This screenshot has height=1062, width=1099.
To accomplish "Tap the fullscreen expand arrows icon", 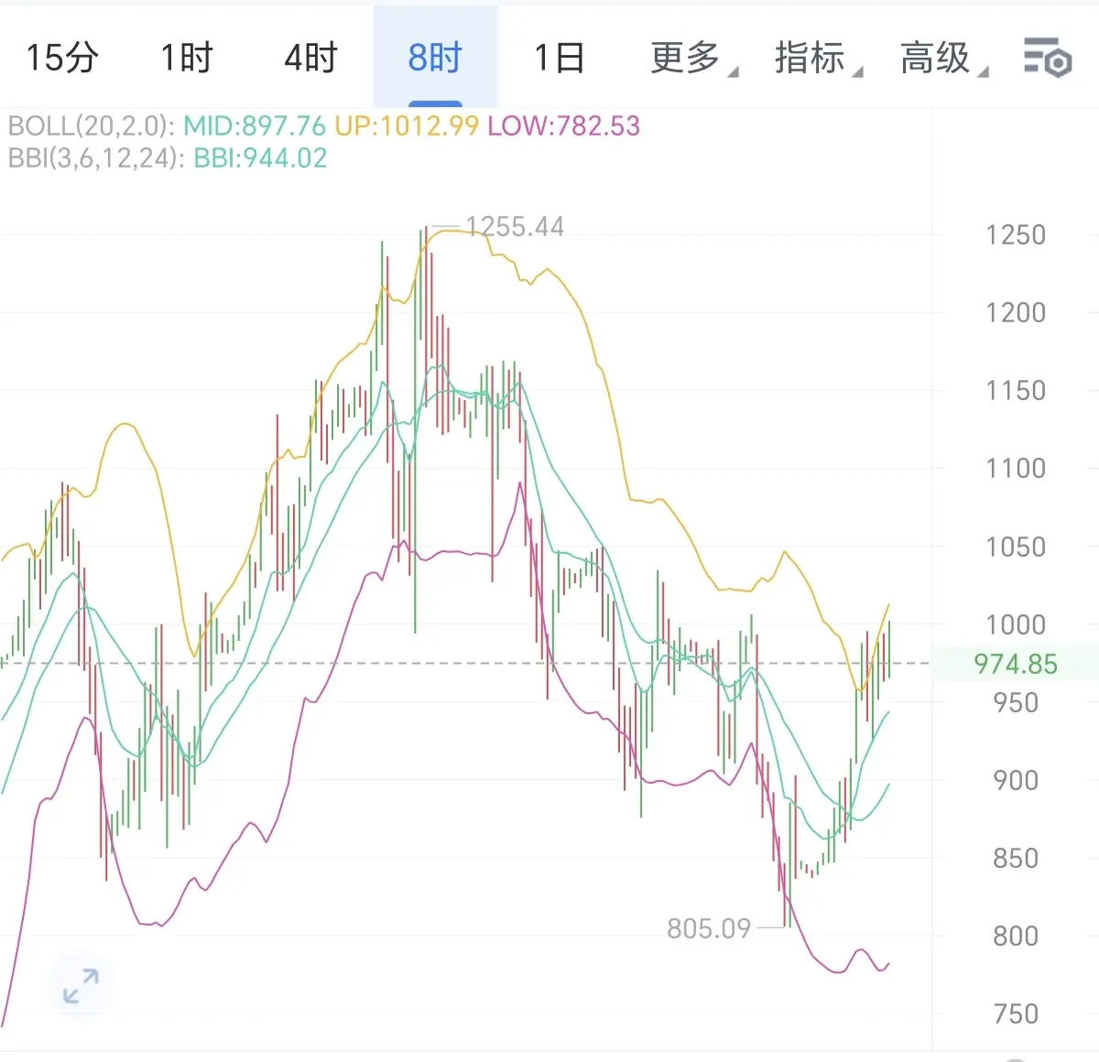I will (81, 985).
